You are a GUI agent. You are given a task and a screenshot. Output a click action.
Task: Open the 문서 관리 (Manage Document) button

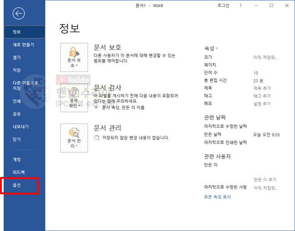point(74,138)
